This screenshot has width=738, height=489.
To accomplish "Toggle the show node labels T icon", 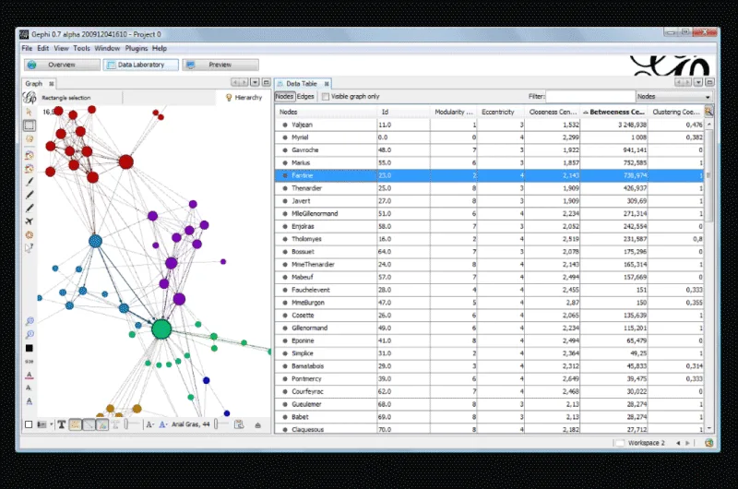I will pyautogui.click(x=62, y=424).
